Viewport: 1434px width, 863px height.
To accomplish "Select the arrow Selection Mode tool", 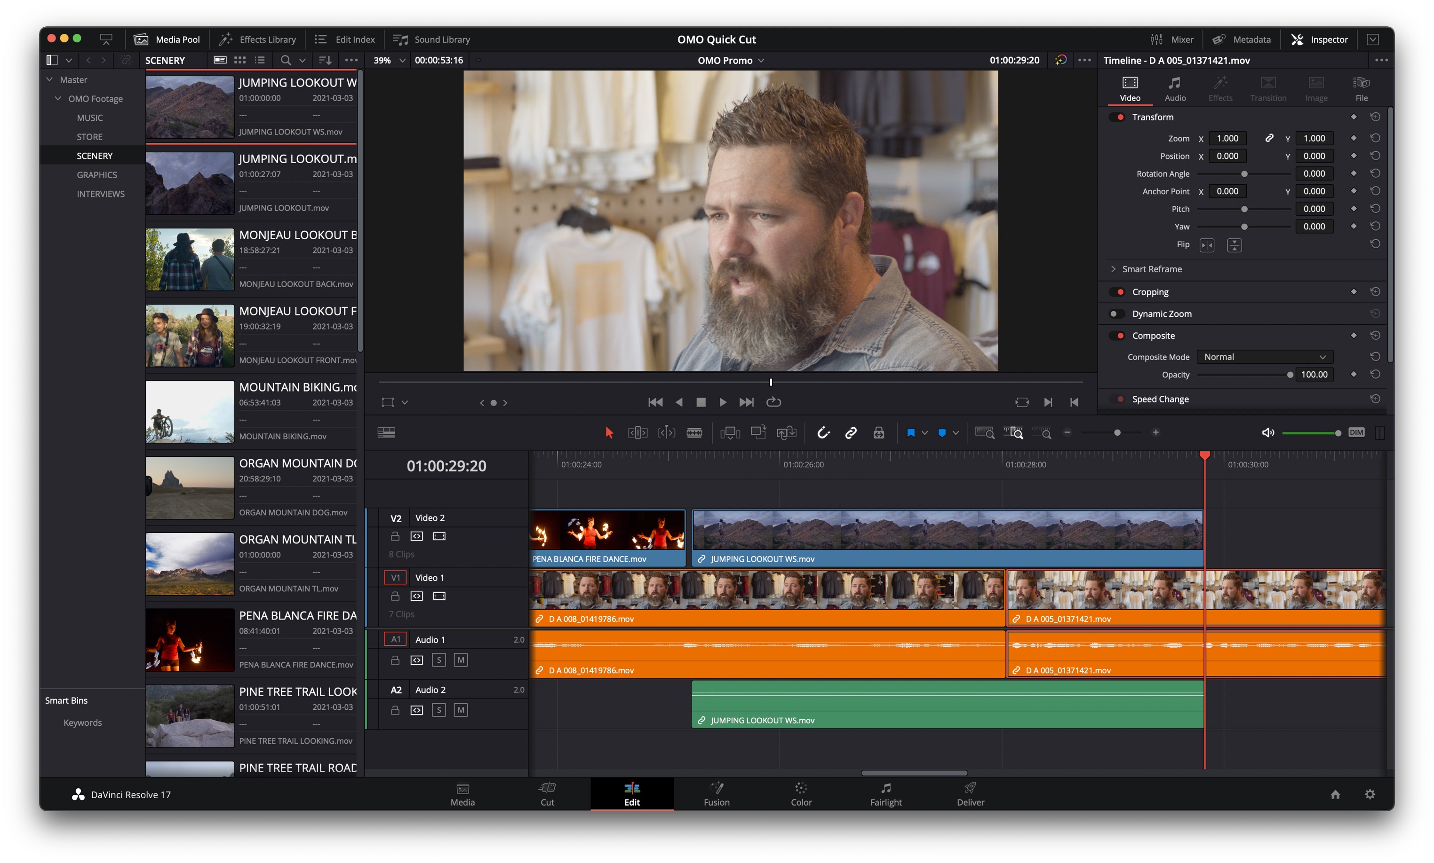I will [609, 432].
